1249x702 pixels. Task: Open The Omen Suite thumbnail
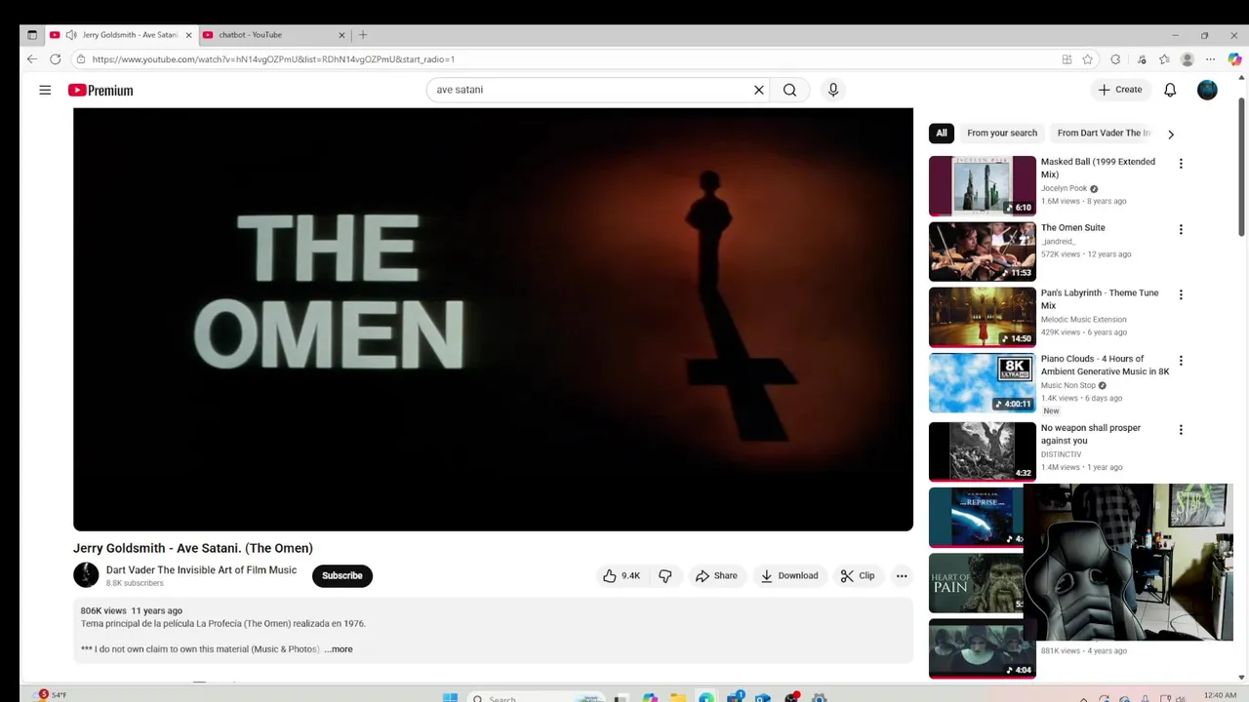(982, 252)
